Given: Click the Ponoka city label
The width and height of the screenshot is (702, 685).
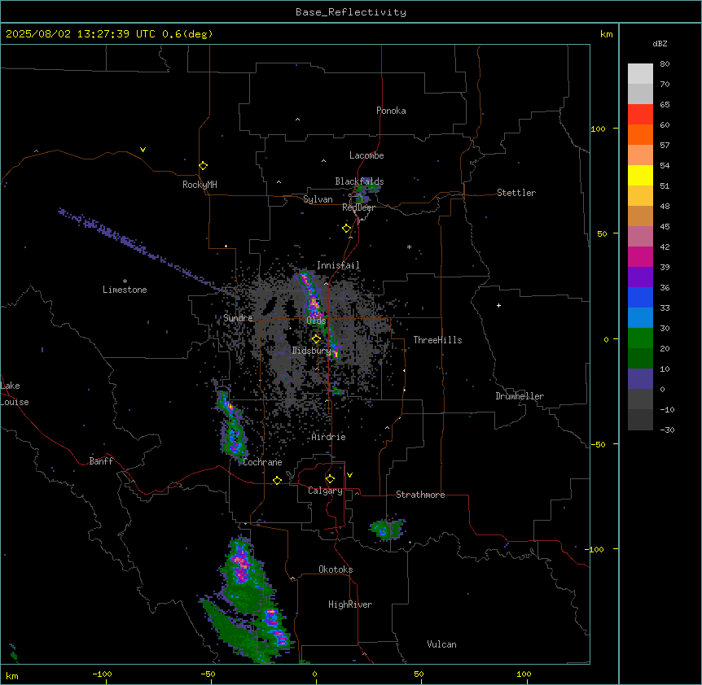Looking at the screenshot, I should 391,111.
